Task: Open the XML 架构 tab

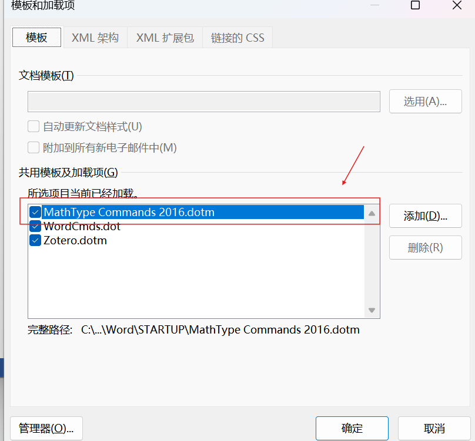Action: tap(95, 38)
